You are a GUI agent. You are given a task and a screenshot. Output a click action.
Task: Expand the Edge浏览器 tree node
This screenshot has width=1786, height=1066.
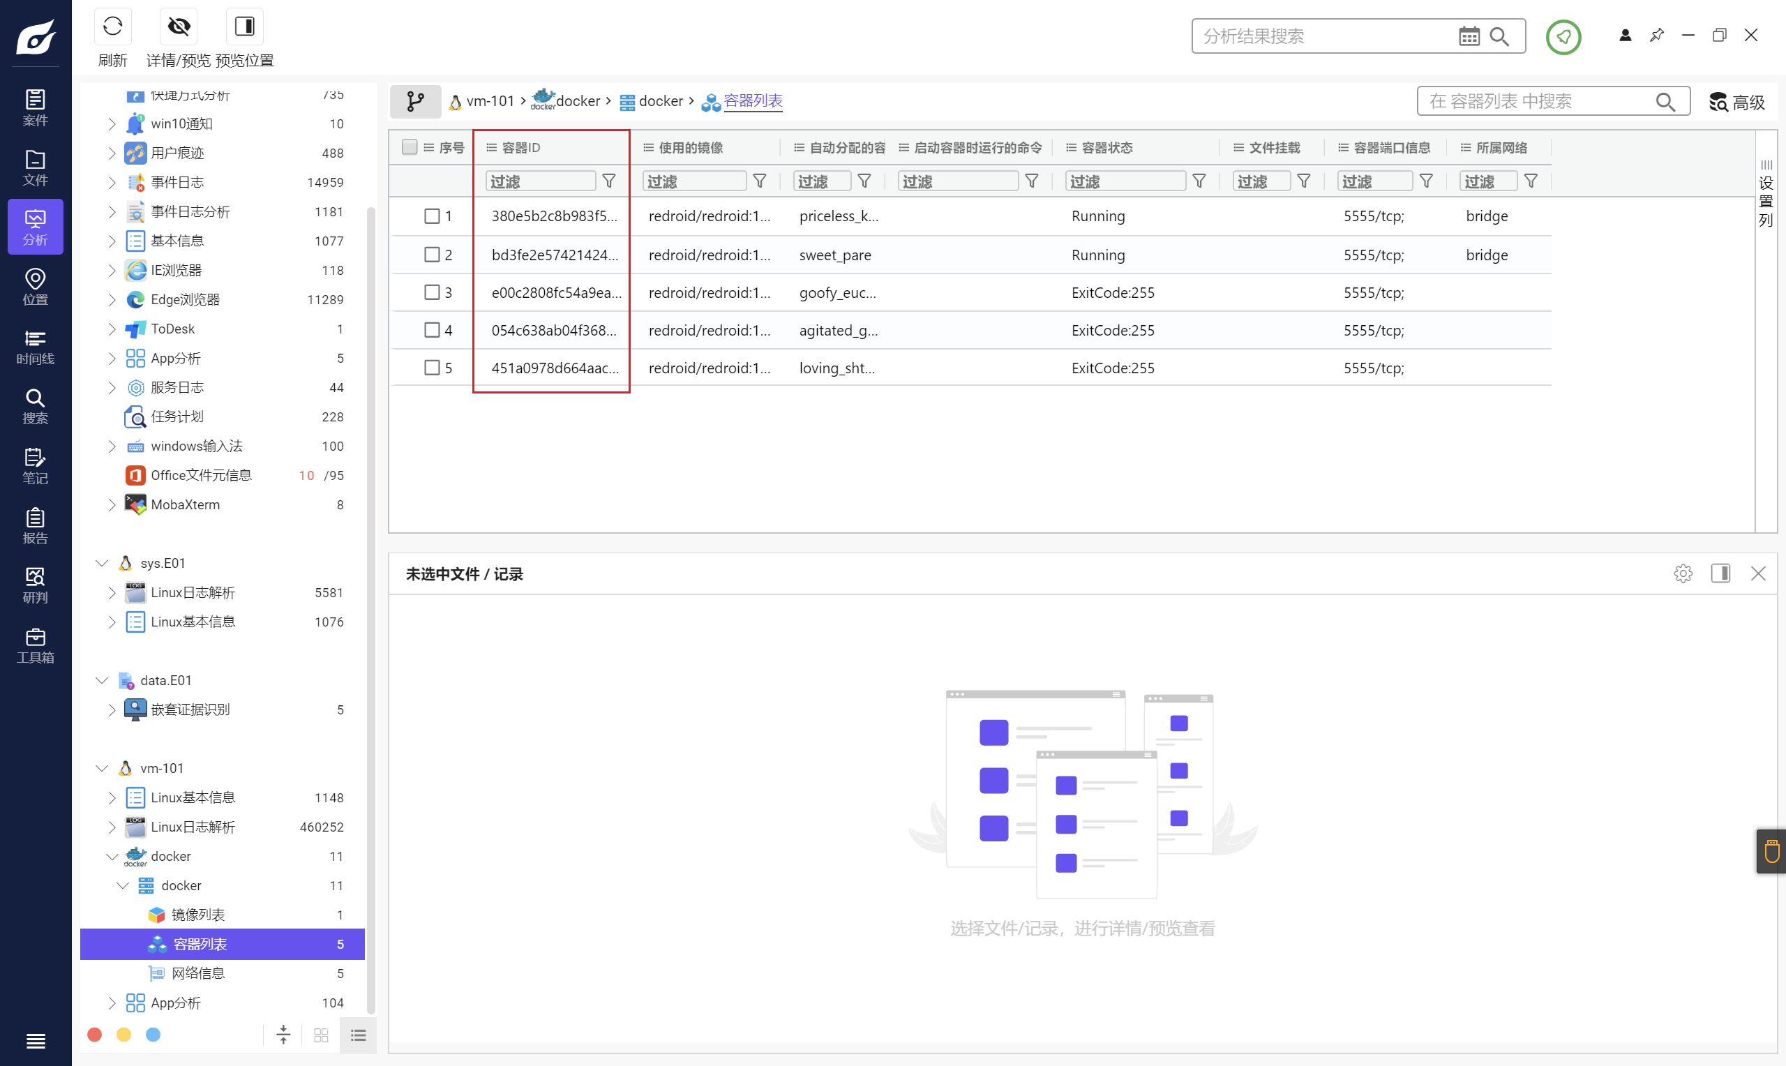tap(112, 299)
